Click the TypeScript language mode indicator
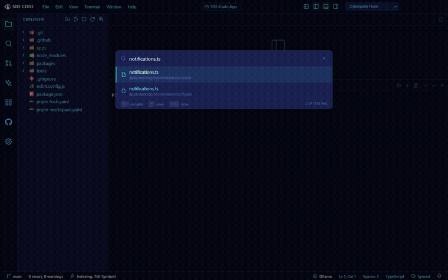The image size is (448, 280). click(x=395, y=276)
